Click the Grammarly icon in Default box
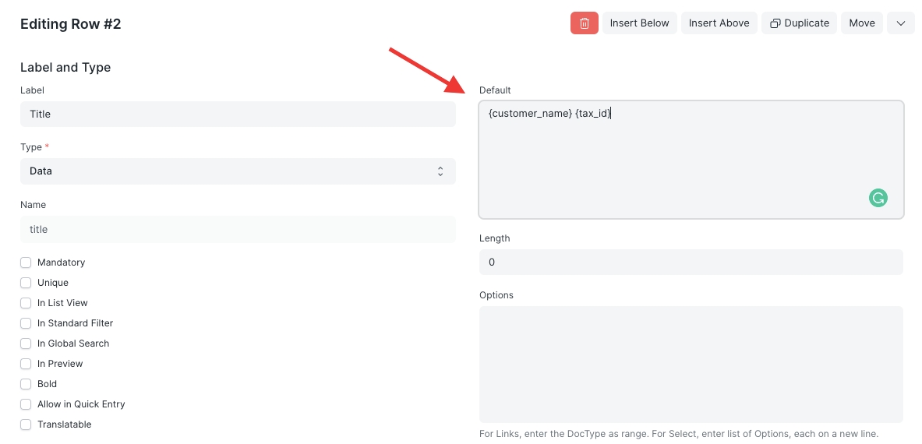The width and height of the screenshot is (922, 444). (878, 198)
